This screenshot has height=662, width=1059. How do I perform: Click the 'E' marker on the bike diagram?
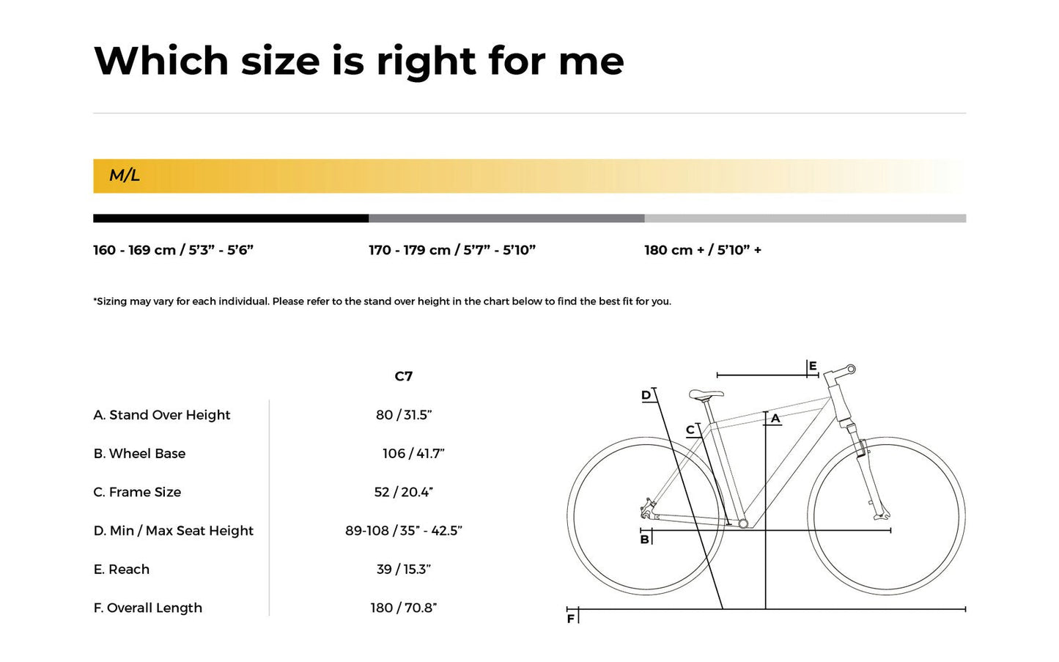tap(812, 366)
